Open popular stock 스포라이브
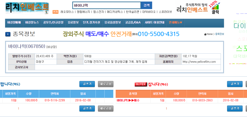 pos(165,12)
